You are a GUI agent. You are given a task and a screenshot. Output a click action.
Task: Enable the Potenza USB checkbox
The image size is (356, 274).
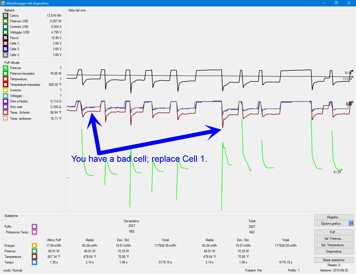[6, 21]
